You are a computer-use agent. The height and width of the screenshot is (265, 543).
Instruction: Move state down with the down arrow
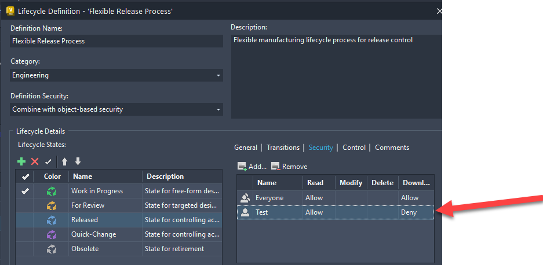coord(78,162)
